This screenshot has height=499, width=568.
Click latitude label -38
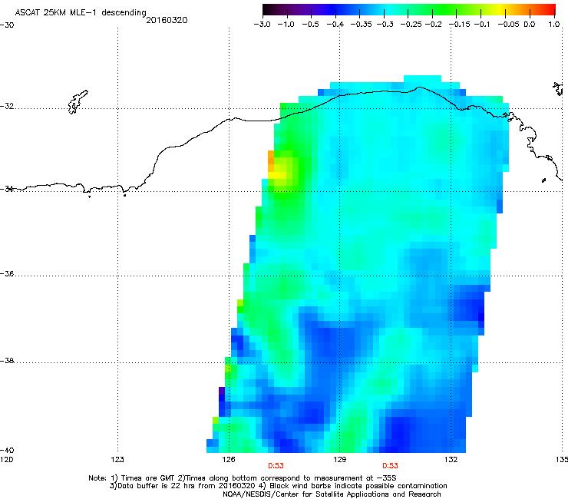tap(7, 361)
